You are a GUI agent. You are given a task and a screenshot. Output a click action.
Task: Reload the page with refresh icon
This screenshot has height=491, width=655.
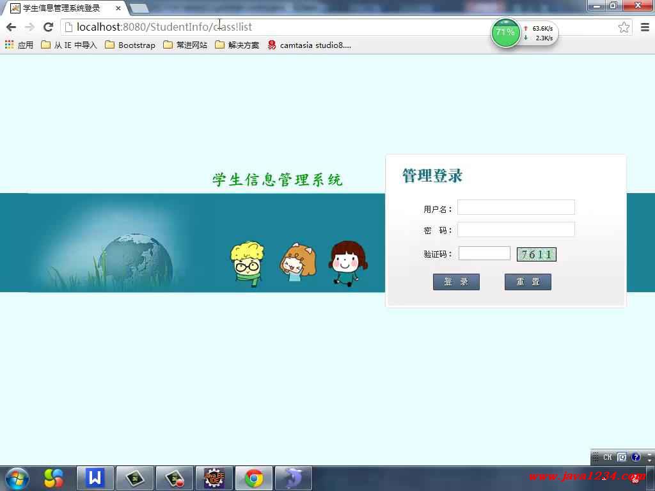pos(49,27)
